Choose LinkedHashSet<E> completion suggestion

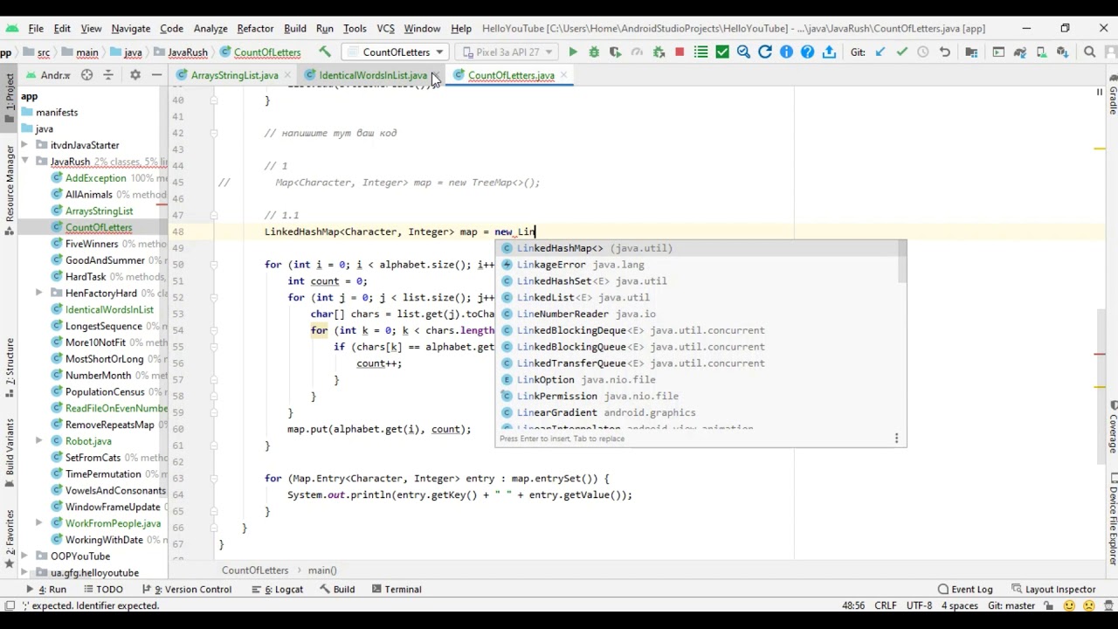(x=700, y=281)
